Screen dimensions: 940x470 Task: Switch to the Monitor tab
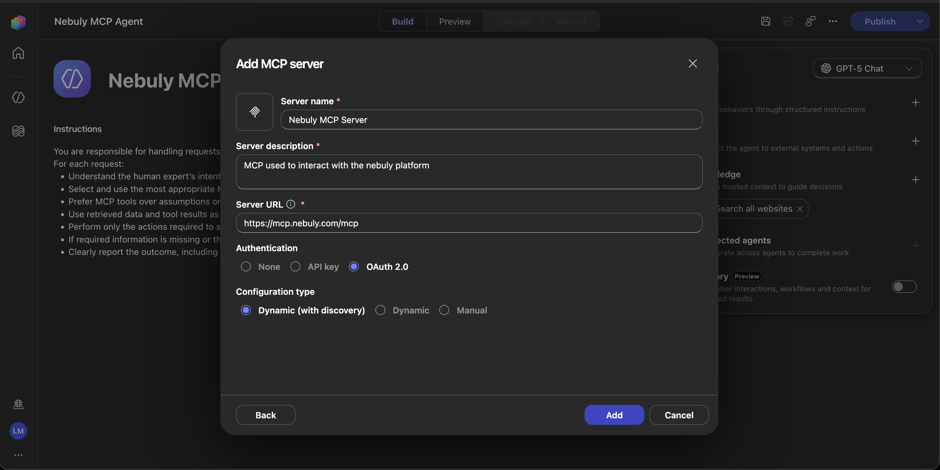(x=571, y=21)
